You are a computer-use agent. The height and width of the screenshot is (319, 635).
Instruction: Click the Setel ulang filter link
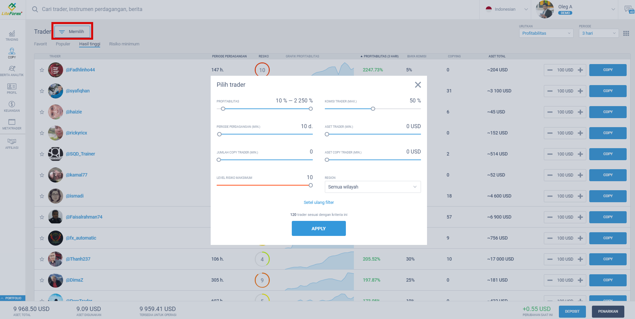click(319, 202)
